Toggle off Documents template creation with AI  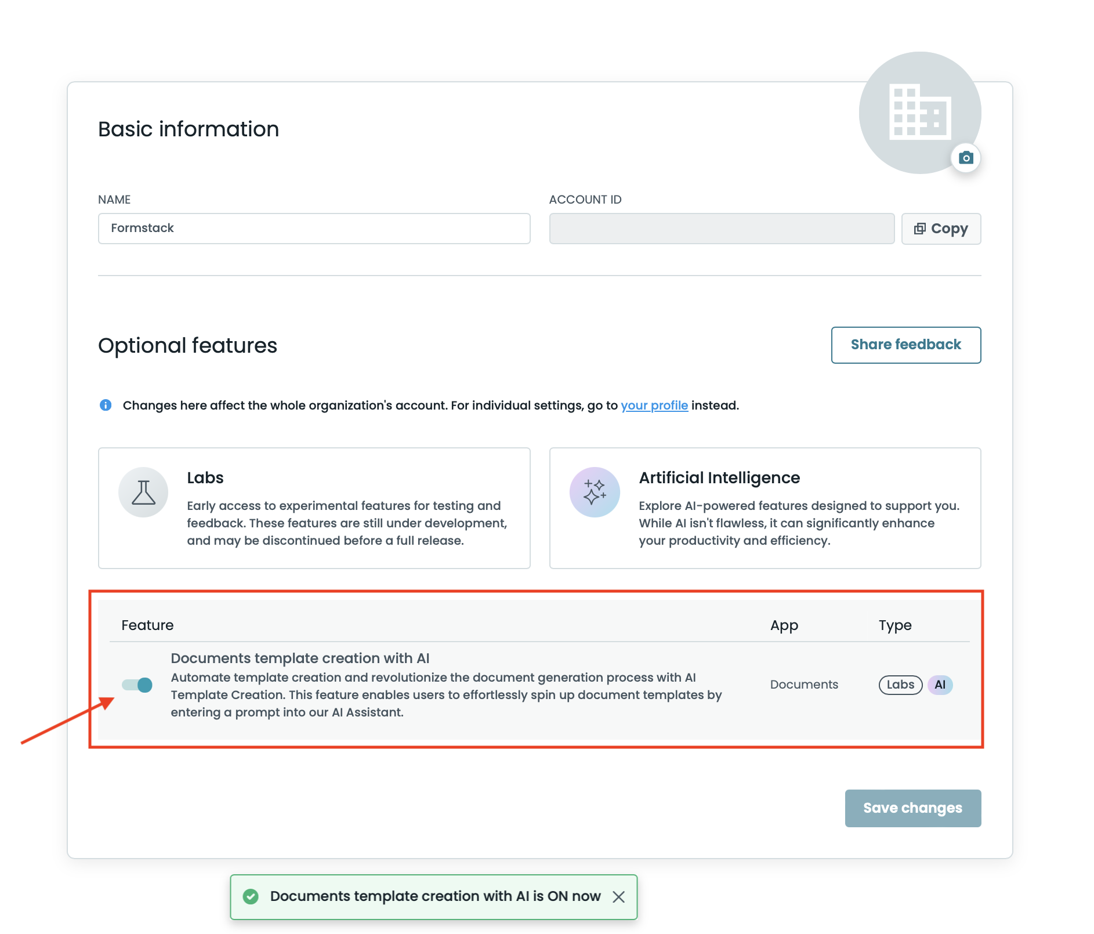pos(137,685)
